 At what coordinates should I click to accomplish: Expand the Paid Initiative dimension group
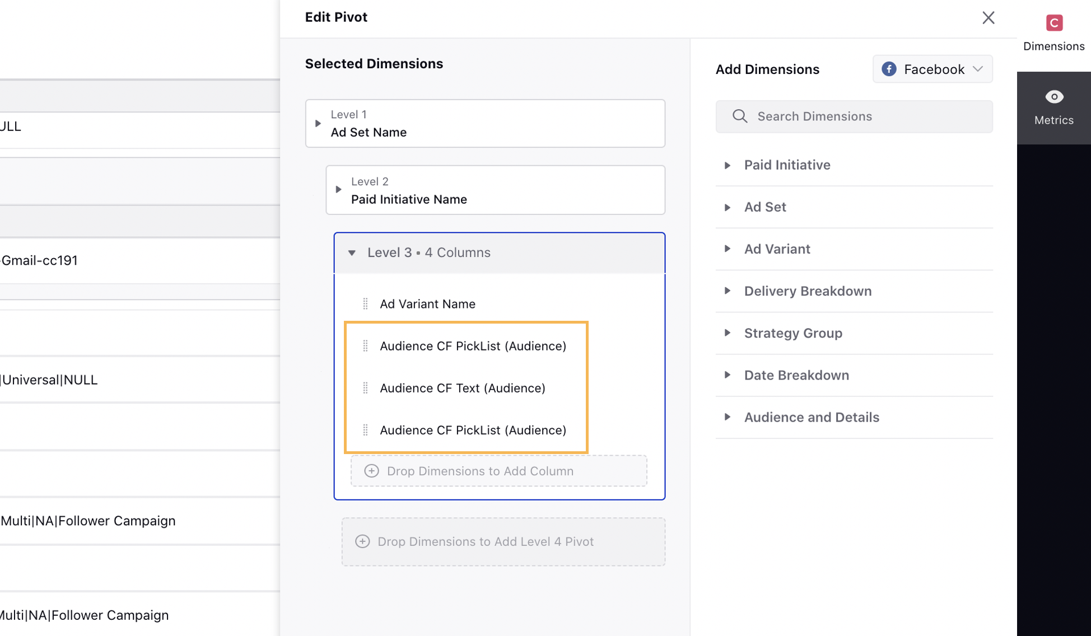point(729,164)
